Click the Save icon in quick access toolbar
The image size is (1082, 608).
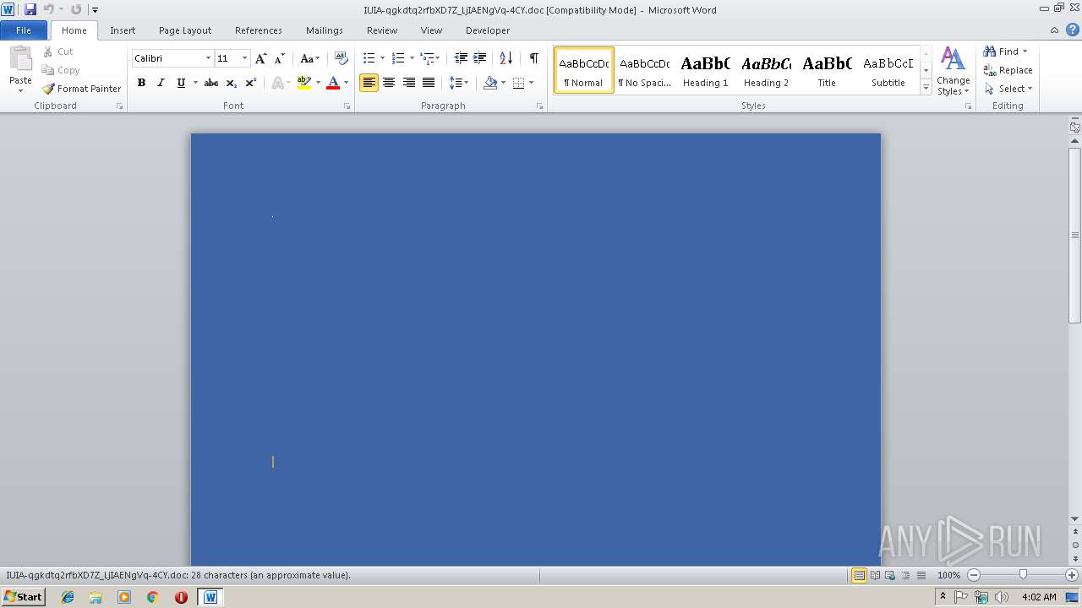pos(30,9)
